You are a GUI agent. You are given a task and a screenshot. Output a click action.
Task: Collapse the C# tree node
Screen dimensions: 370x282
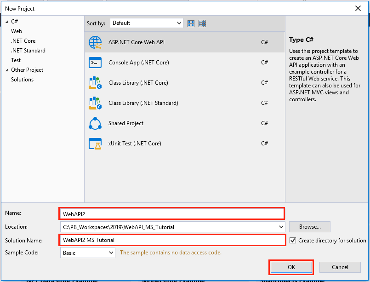pos(7,22)
